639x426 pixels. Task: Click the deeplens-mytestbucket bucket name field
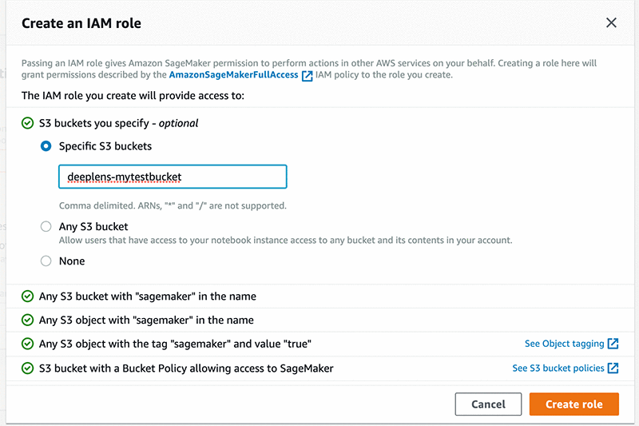click(x=172, y=177)
